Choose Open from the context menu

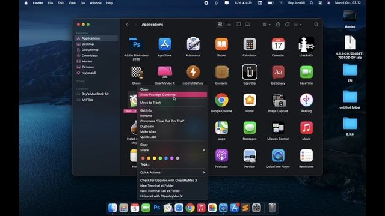[x=172, y=89]
